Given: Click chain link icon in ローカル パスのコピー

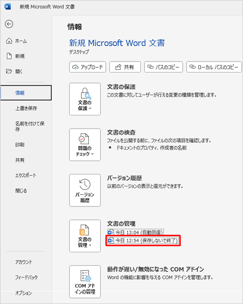Looking at the screenshot, I should tap(192, 67).
